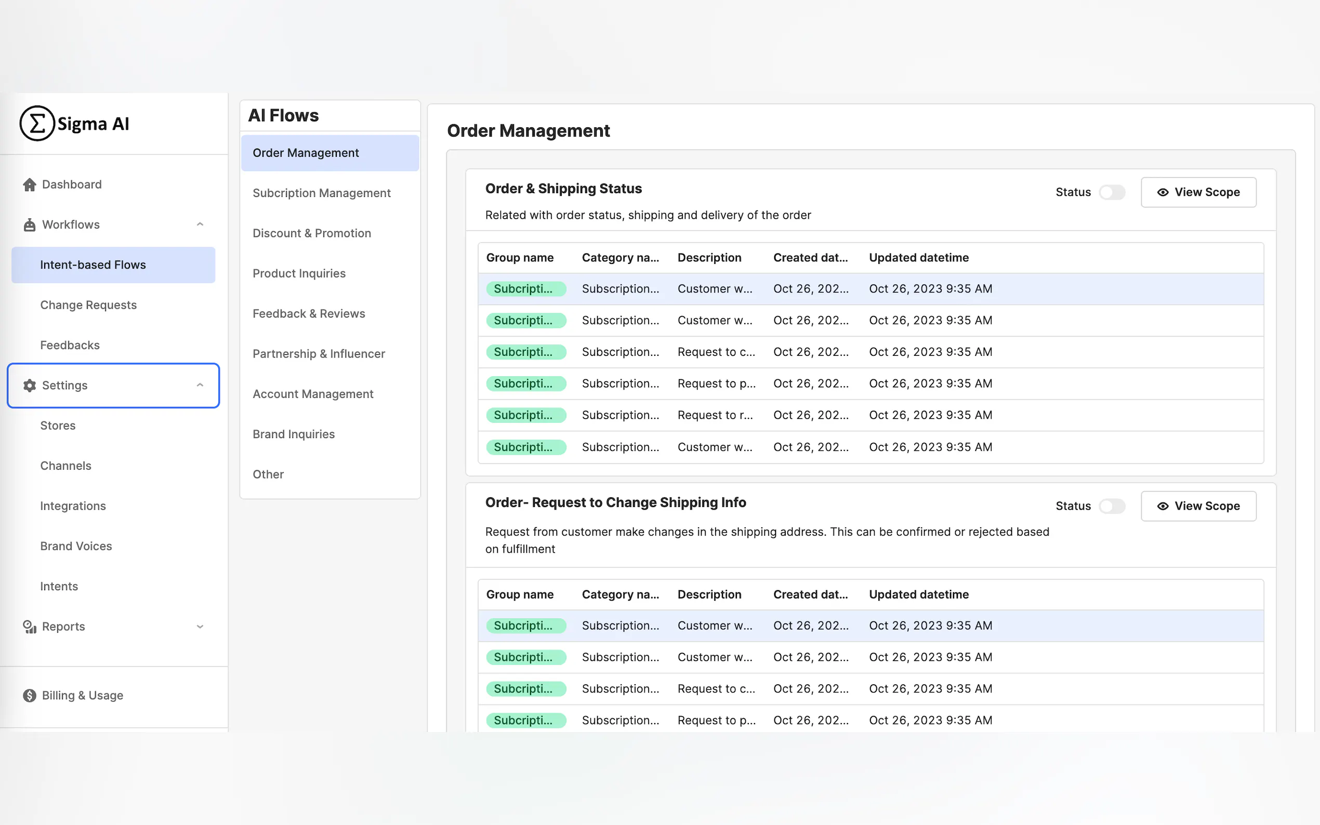The width and height of the screenshot is (1320, 825).
Task: Go to Brand Voices settings
Action: [76, 545]
